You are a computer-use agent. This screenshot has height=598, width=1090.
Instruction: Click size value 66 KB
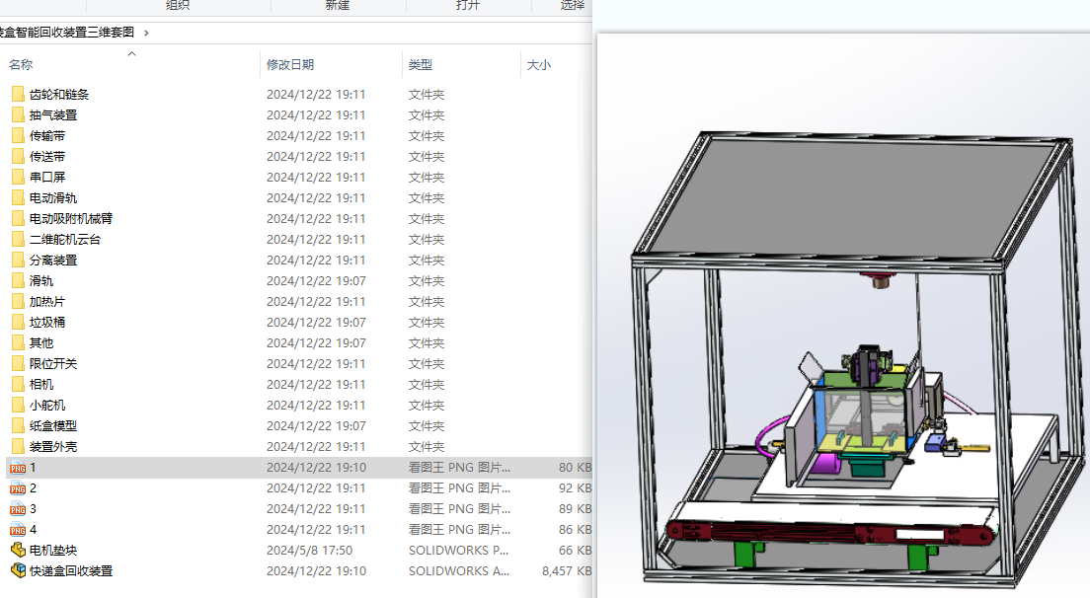pos(575,550)
